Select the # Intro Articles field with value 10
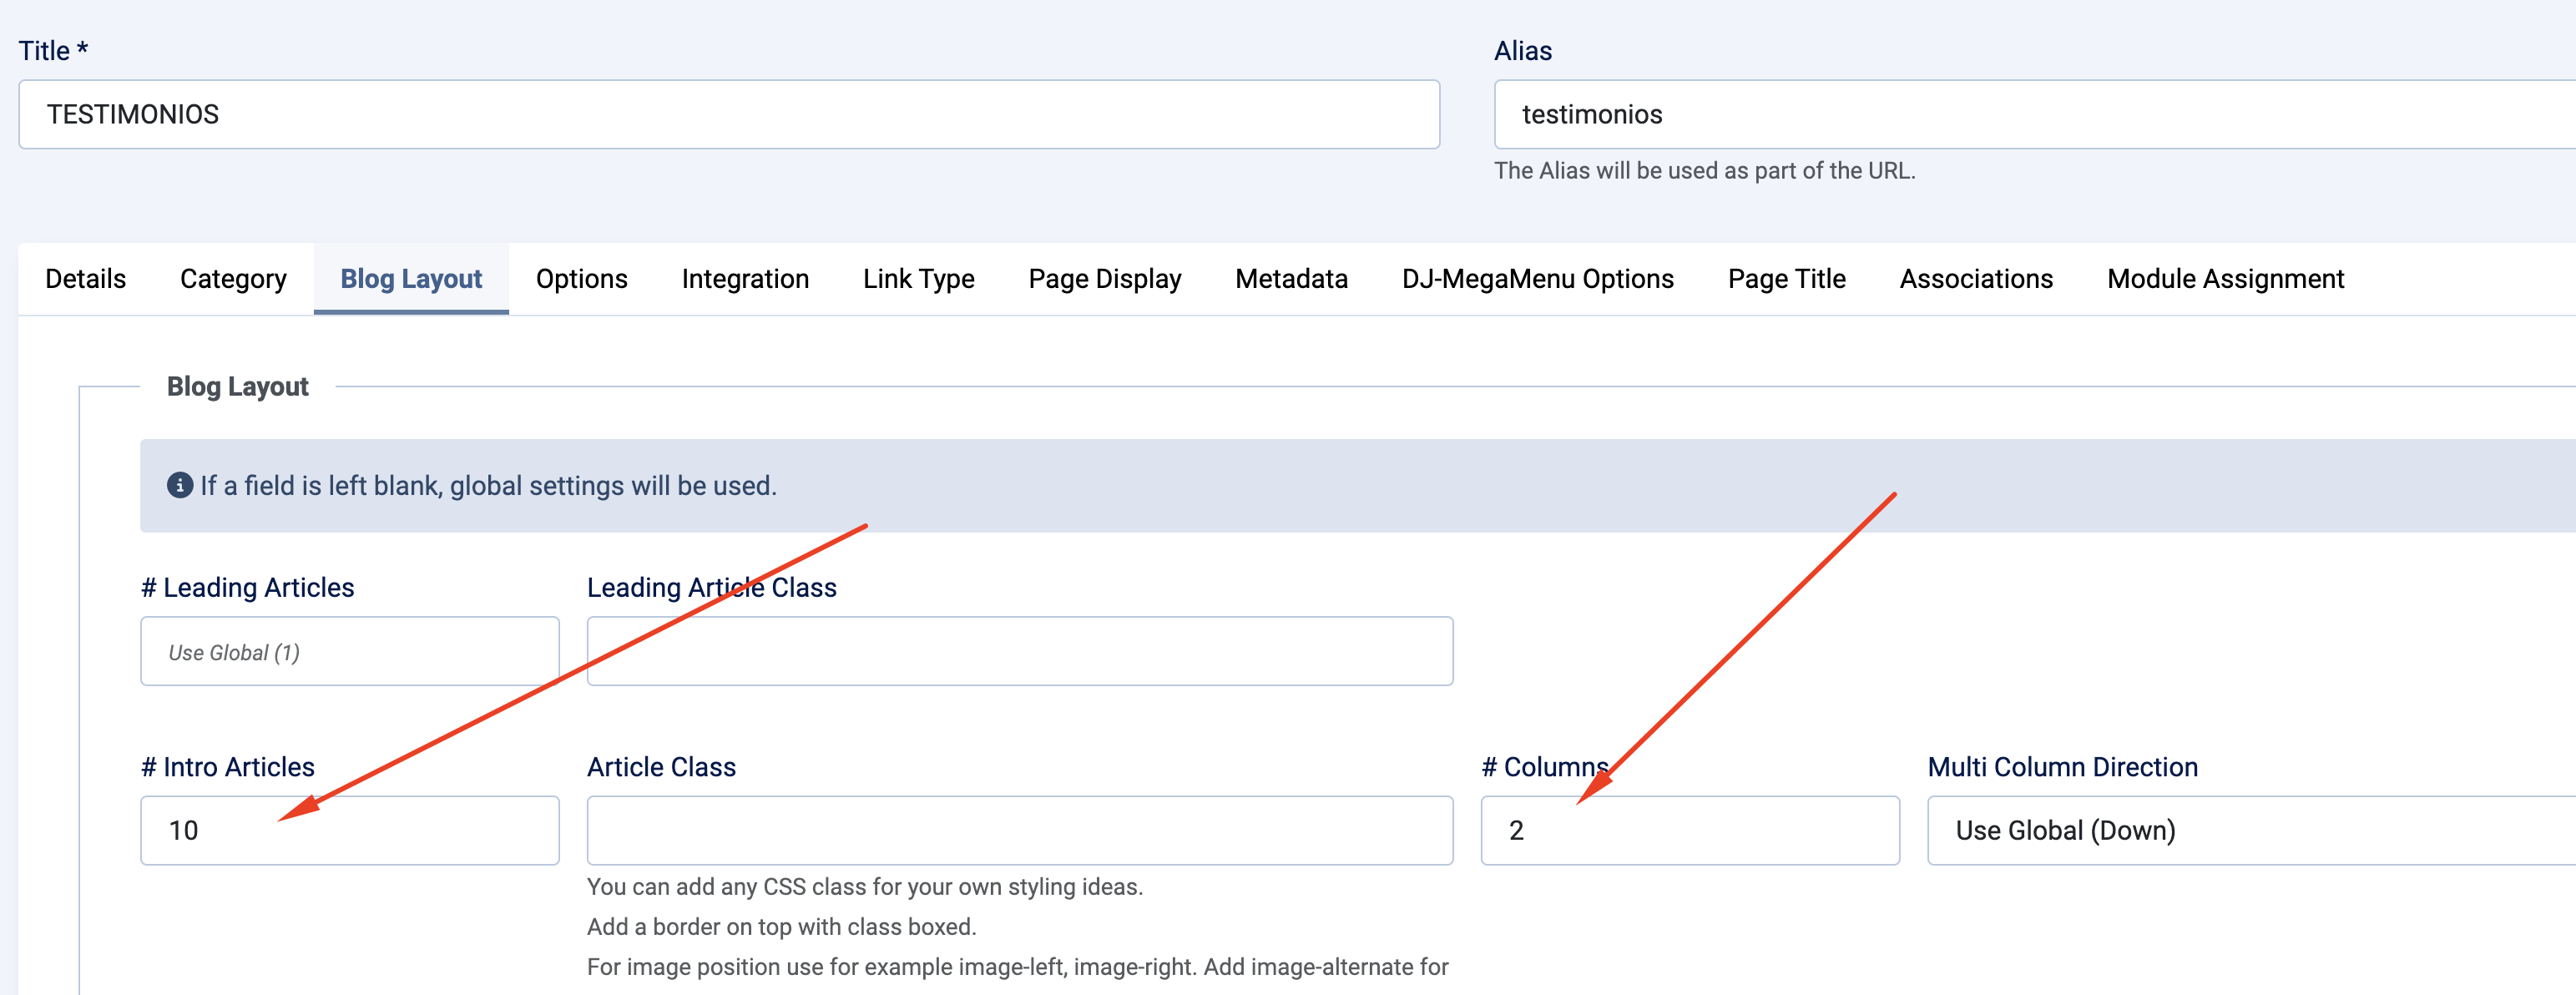The image size is (2576, 995). click(348, 830)
